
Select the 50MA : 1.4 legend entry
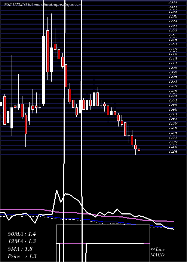tap(22, 234)
